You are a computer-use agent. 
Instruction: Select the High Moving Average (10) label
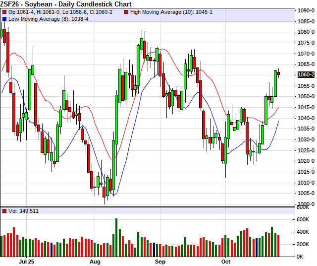coord(171,11)
